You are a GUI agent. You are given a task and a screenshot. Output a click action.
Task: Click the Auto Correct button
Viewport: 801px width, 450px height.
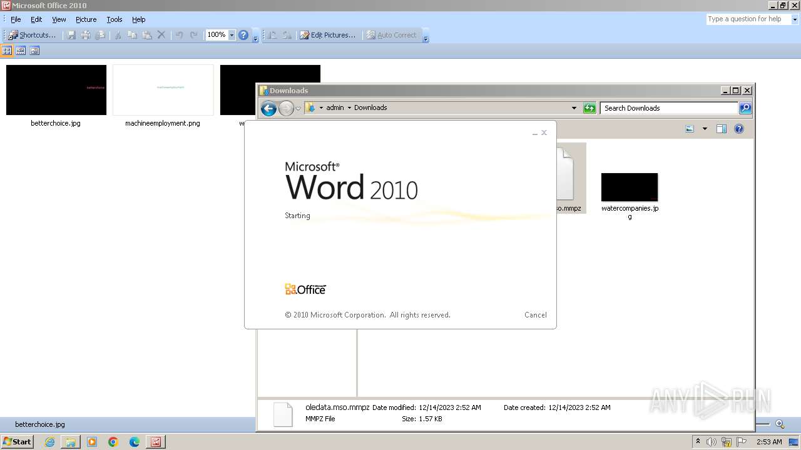391,35
